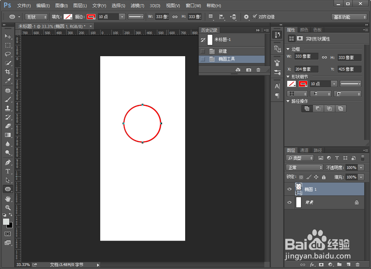Open layer filter 类型 dropdown

(300, 158)
